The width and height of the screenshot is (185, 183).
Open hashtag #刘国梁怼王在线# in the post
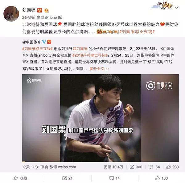tap(137, 32)
